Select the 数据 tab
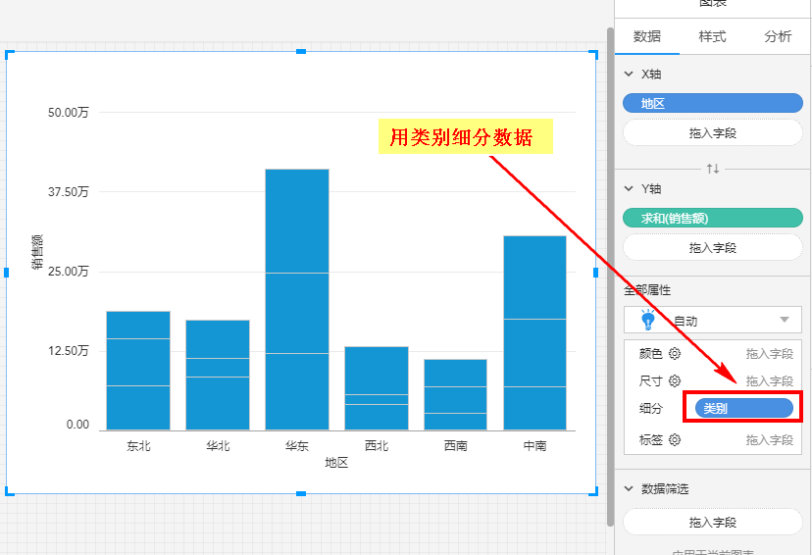The width and height of the screenshot is (812, 555). (x=647, y=36)
